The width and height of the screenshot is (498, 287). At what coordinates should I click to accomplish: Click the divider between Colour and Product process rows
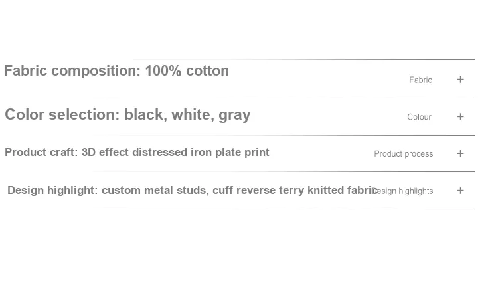tap(284, 135)
